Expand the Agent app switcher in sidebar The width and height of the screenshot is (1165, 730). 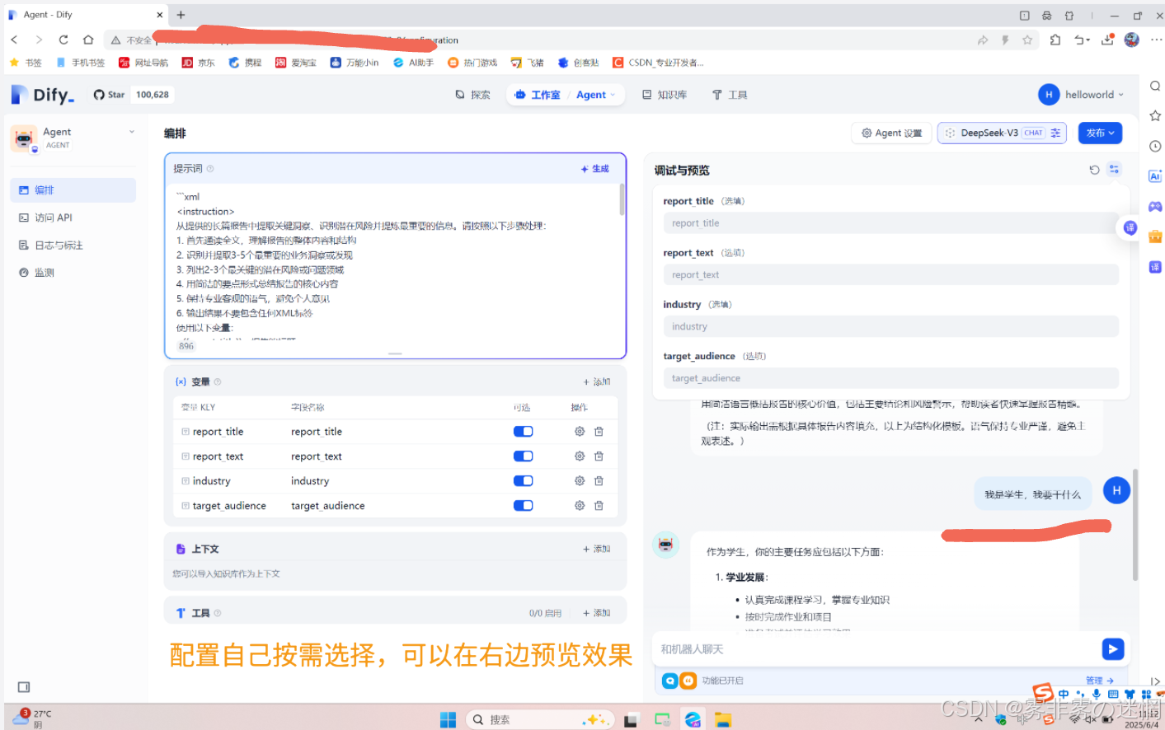pos(132,132)
